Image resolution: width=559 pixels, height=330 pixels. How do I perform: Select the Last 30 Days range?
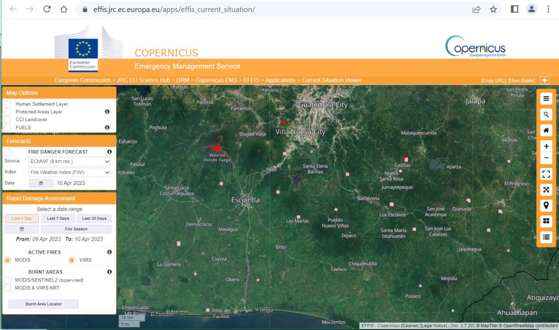click(x=94, y=219)
